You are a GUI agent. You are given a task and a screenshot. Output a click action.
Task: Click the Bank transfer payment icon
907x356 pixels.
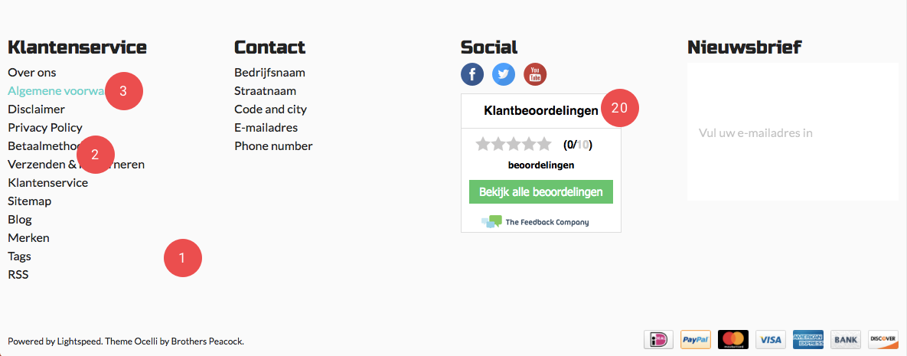[x=845, y=339]
